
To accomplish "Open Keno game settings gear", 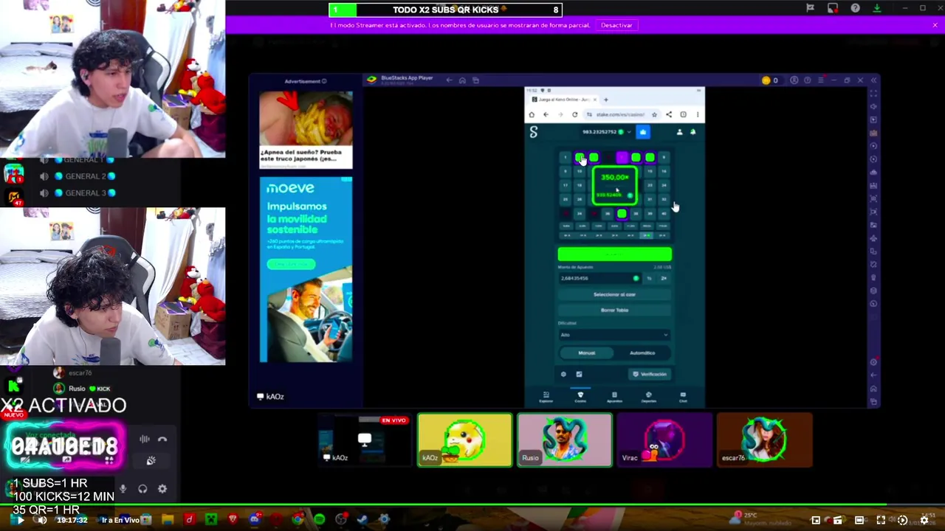I will coord(563,374).
